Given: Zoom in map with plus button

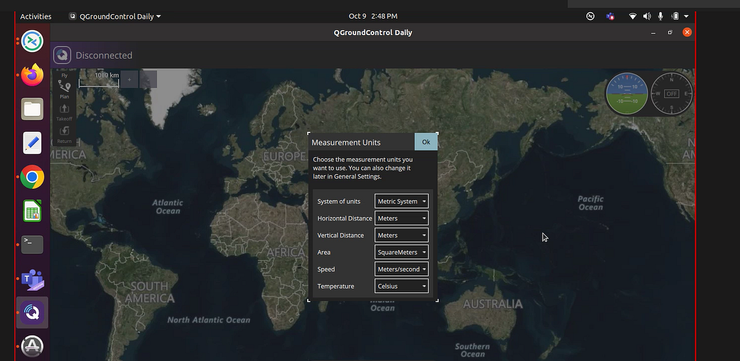Looking at the screenshot, I should (129, 79).
